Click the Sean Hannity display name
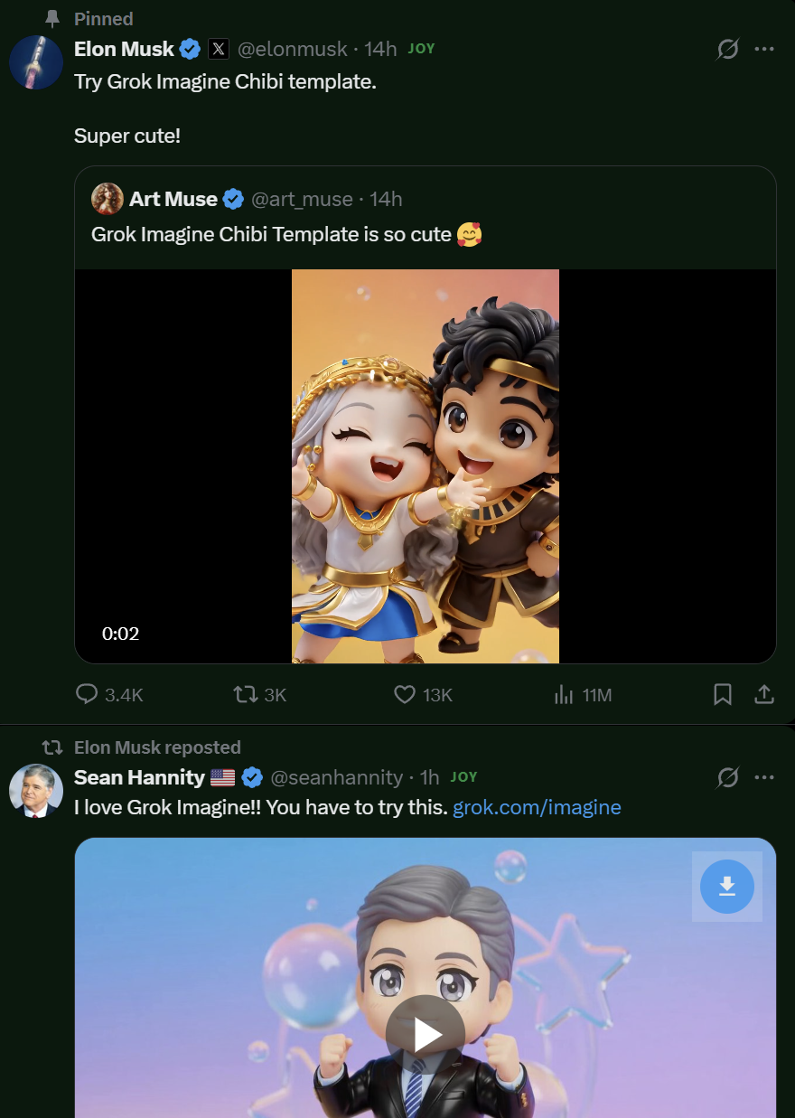 point(139,777)
